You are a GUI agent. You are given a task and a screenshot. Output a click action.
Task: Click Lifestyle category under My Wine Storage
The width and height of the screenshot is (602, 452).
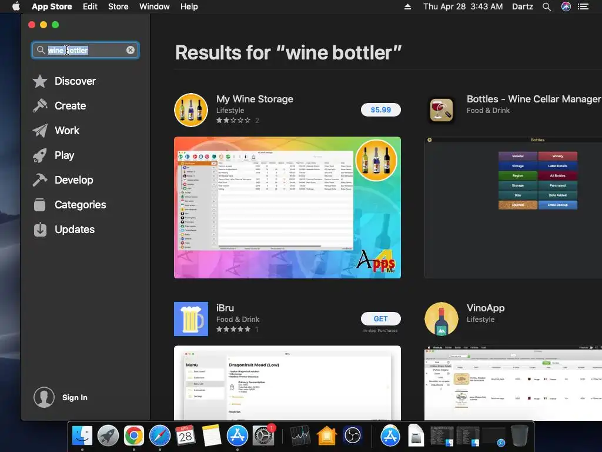[x=230, y=110]
